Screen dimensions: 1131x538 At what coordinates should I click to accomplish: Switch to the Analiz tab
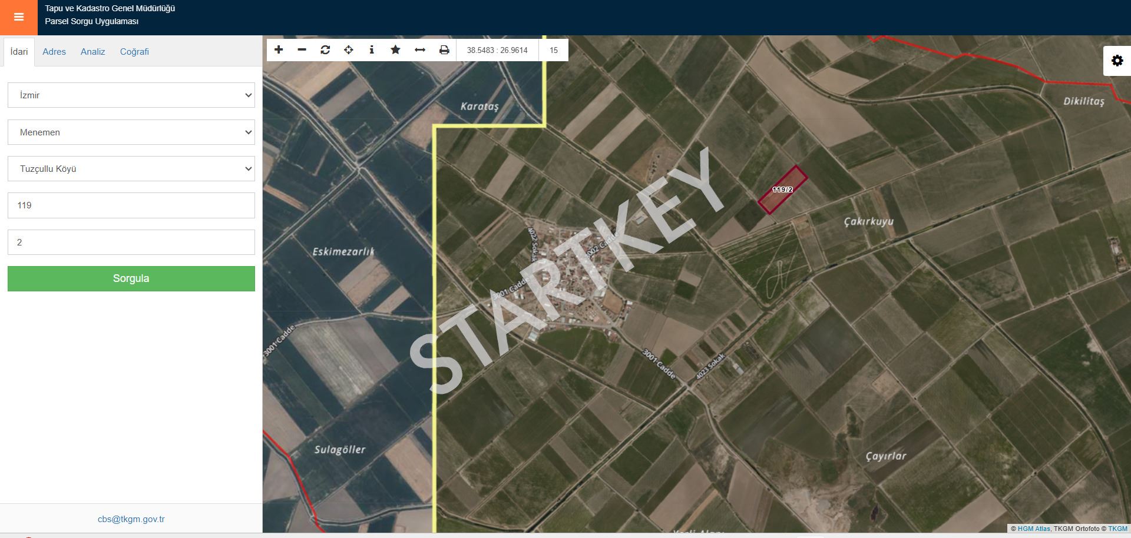[92, 52]
